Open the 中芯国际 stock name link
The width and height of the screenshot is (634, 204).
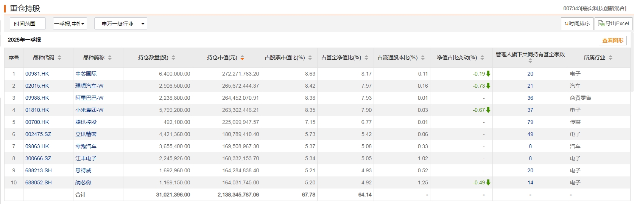(86, 74)
